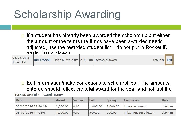Viewport: 181px width, 135px height.
Task: Select the Date column header
Action: tap(19, 100)
